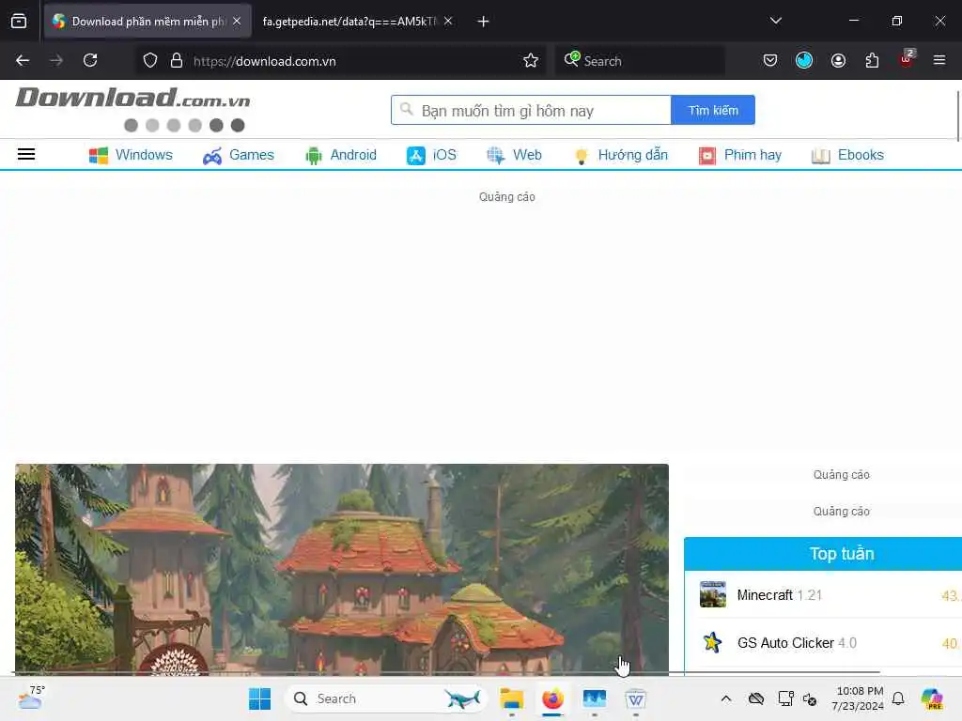This screenshot has height=721, width=962.
Task: Close the Download phần mềm tab
Action: tap(237, 22)
